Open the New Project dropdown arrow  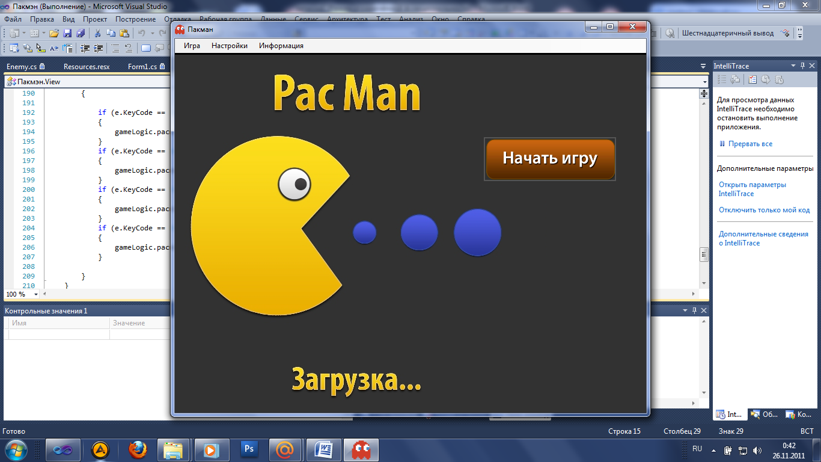pyautogui.click(x=24, y=33)
